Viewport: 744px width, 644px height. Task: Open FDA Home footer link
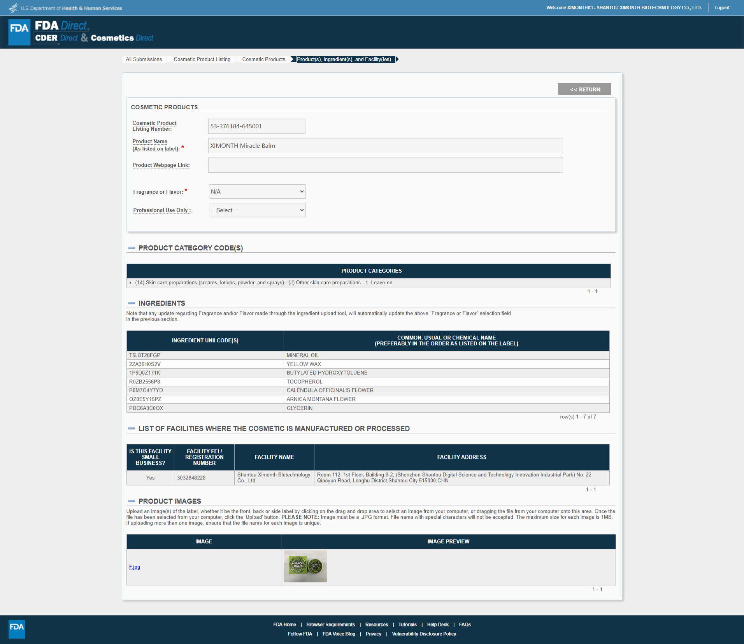point(284,625)
